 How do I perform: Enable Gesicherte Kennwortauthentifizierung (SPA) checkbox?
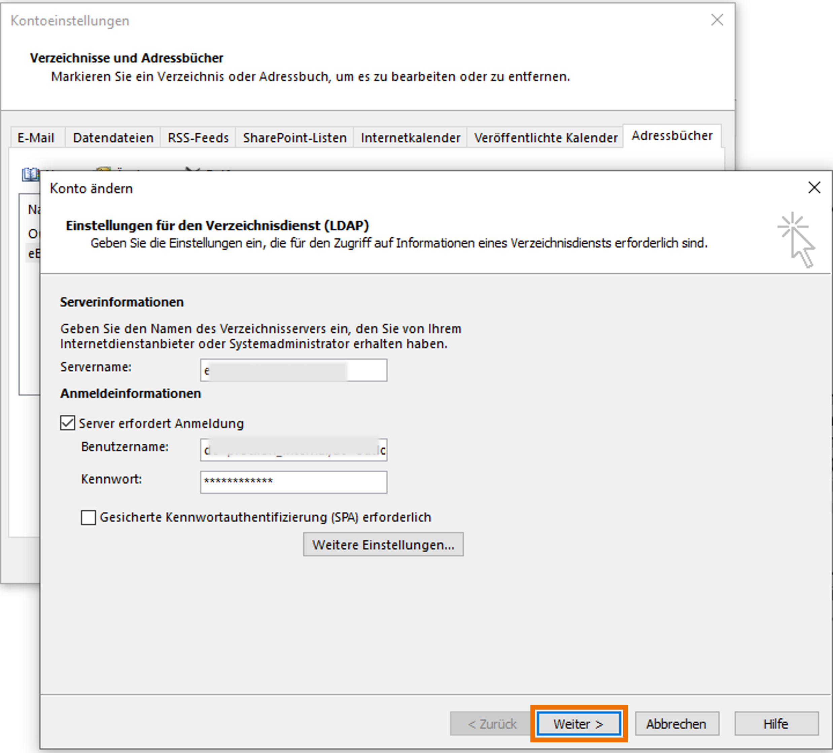tap(89, 517)
